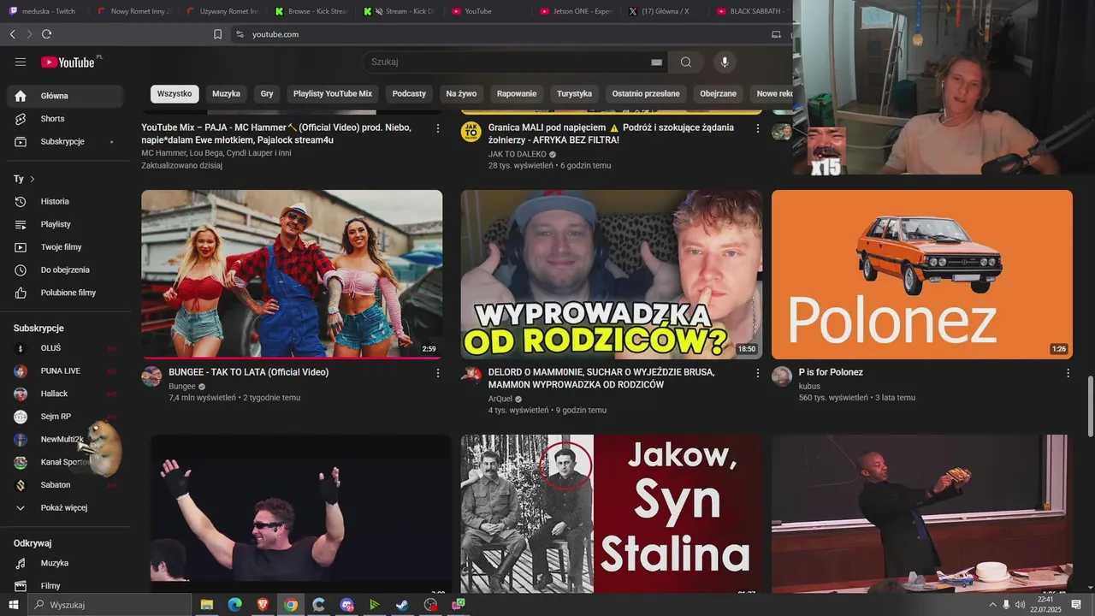Select the Obejrzane filter chip
Viewport: 1095px width, 616px height.
(x=719, y=94)
